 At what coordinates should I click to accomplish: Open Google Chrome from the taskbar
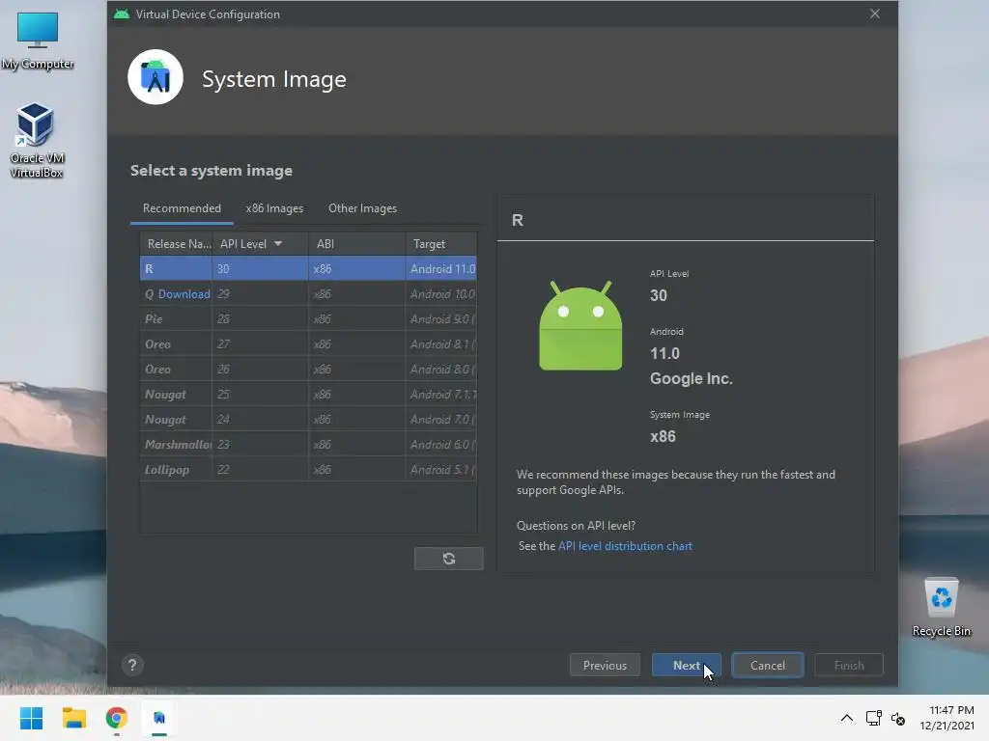117,718
